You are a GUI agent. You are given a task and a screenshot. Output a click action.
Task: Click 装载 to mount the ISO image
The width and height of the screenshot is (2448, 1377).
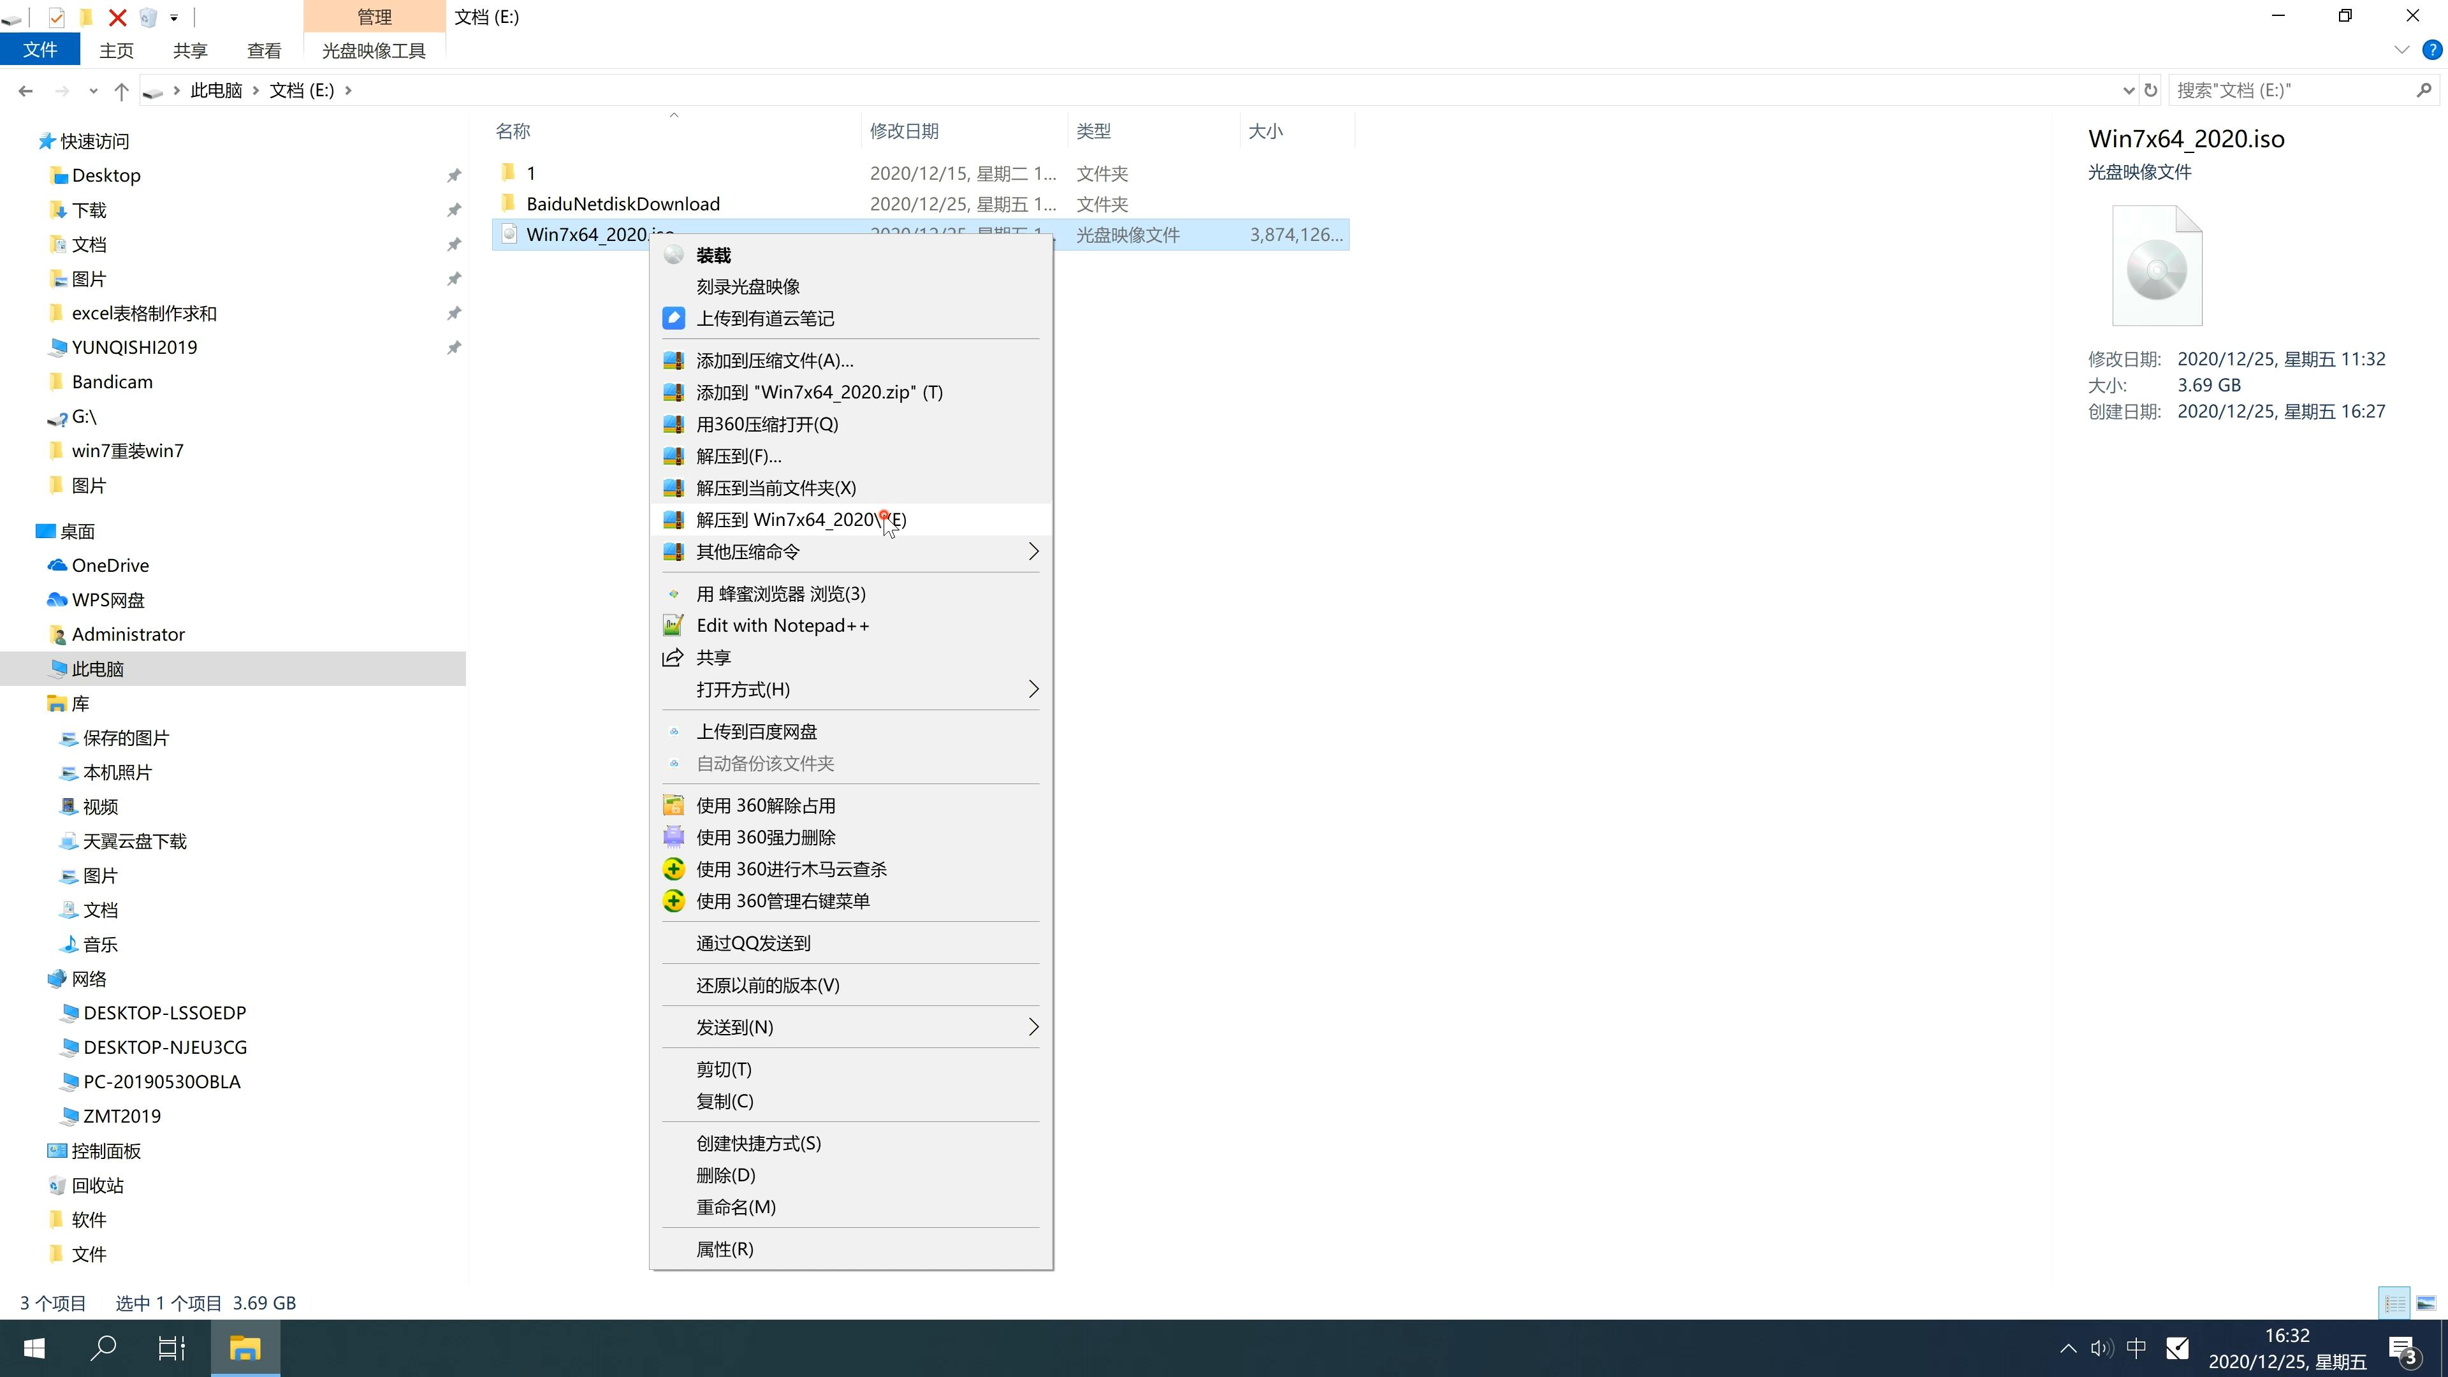click(715, 254)
